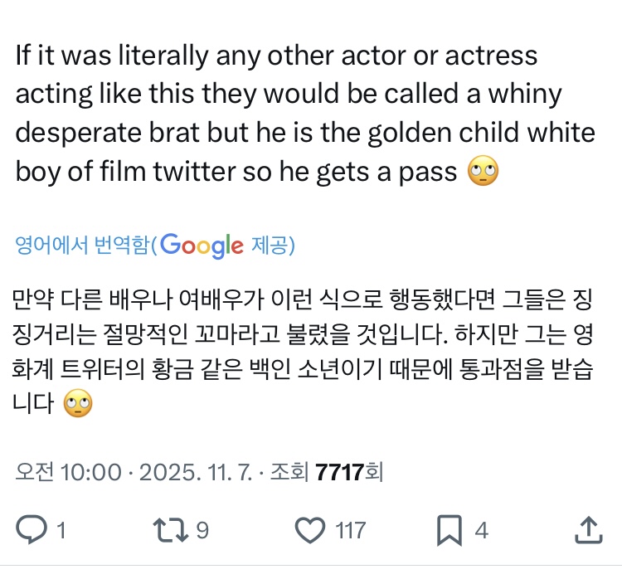This screenshot has width=622, height=579.
Task: Click the Google logo in translation notice
Action: pos(202,246)
